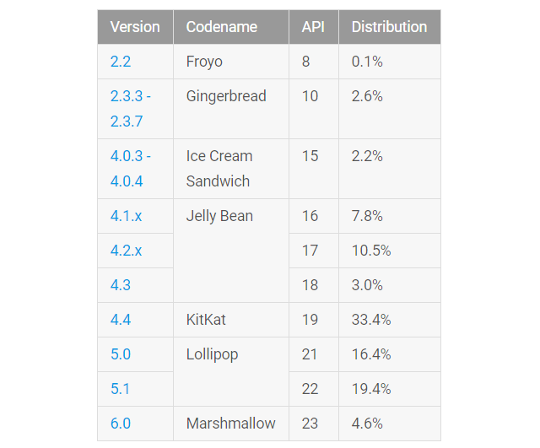Image resolution: width=540 pixels, height=448 pixels.
Task: Click the 33.4% distribution value
Action: tap(371, 320)
